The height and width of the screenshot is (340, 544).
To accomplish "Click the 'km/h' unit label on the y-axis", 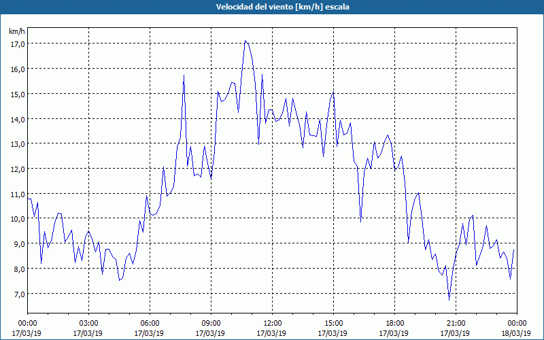I will (17, 31).
